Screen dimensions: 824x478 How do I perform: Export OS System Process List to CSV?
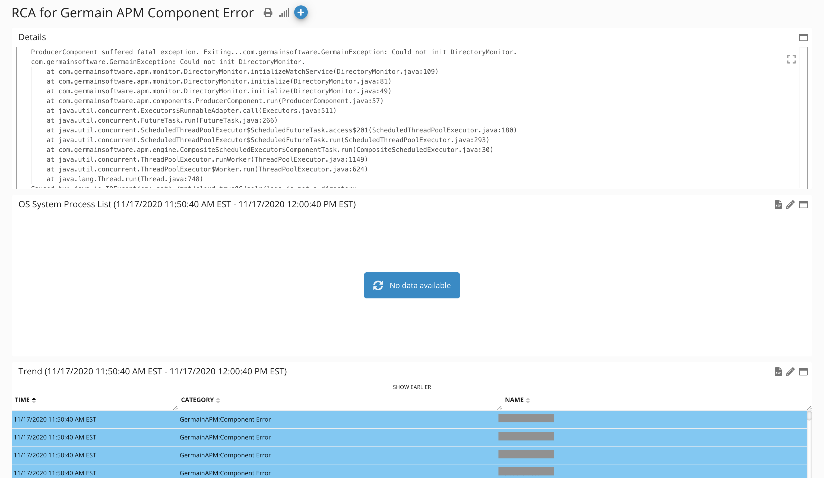(x=778, y=205)
